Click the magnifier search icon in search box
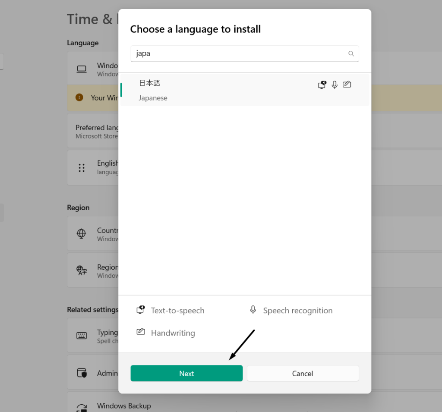Image resolution: width=442 pixels, height=412 pixels. coord(351,53)
